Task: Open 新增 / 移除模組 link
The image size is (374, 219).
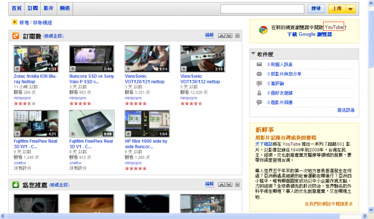Action: 36,23
